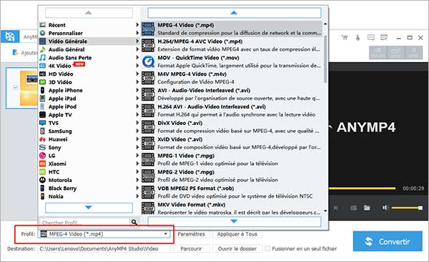Image resolution: width=429 pixels, height=262 pixels.
Task: Enable Fusionner en un seul fichier checkbox
Action: 267,248
